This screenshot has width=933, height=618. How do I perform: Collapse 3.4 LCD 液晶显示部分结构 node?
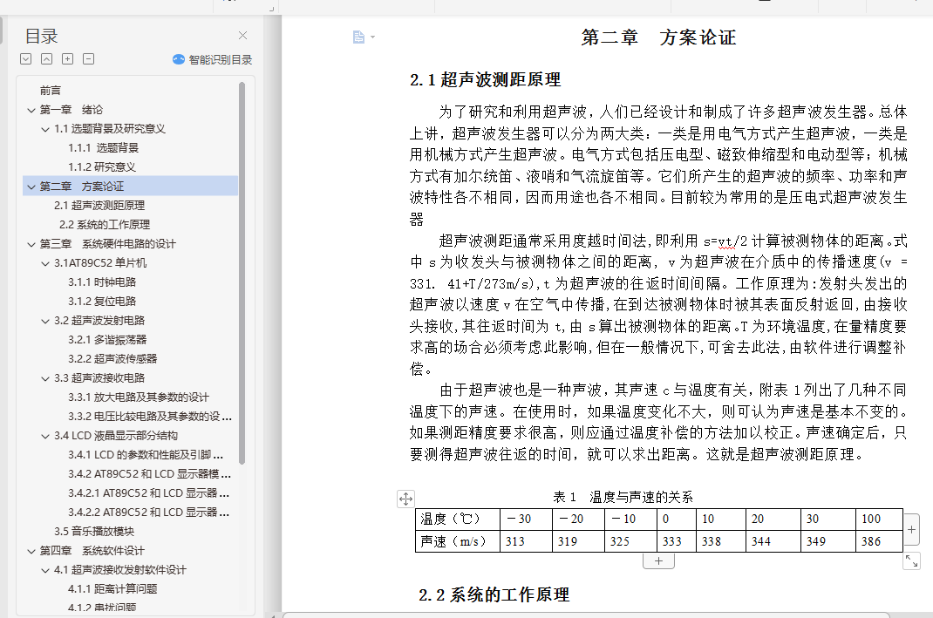click(45, 436)
